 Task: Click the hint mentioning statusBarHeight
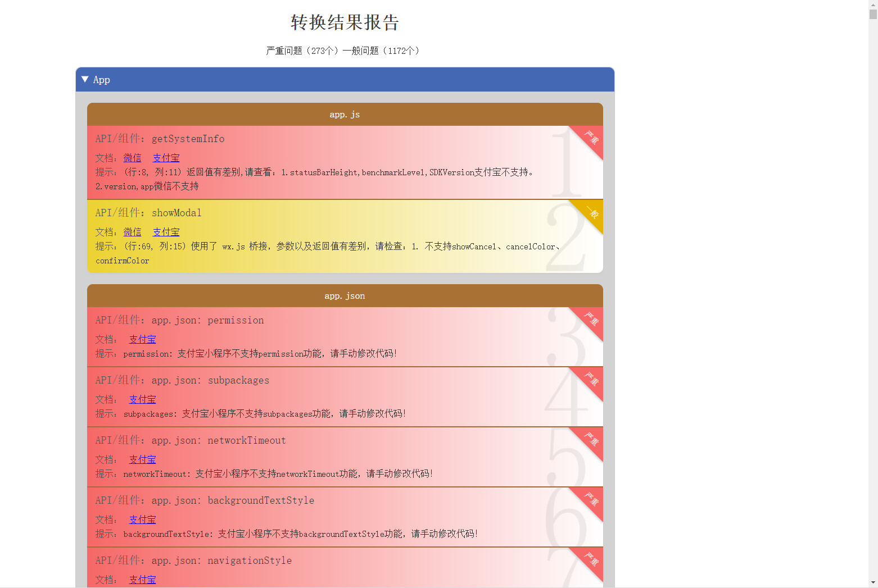pyautogui.click(x=314, y=179)
